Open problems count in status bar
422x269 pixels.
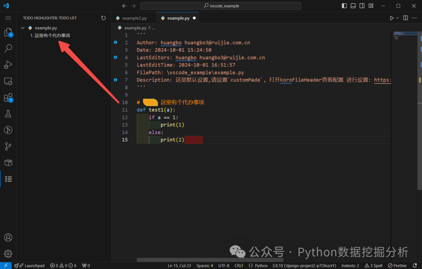(x=63, y=265)
